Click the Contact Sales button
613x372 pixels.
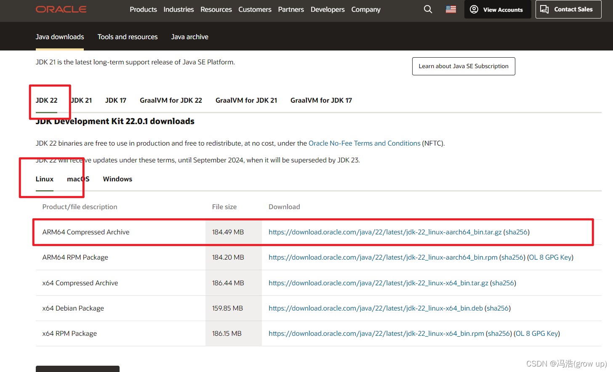click(x=568, y=9)
